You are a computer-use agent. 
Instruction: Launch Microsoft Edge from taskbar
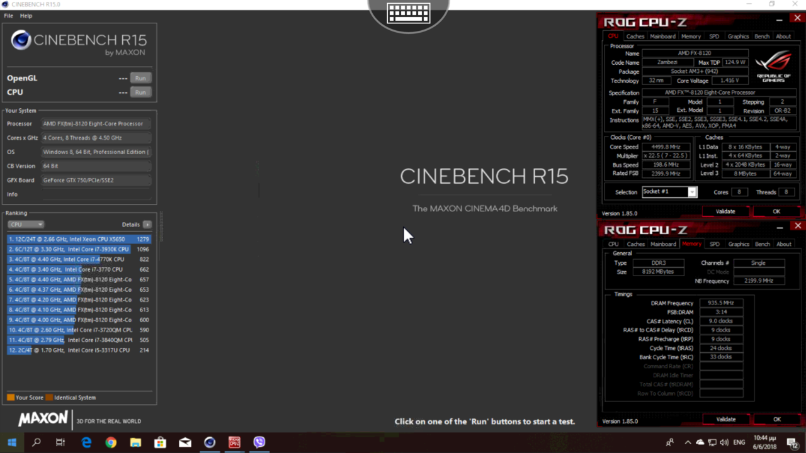[x=86, y=442]
